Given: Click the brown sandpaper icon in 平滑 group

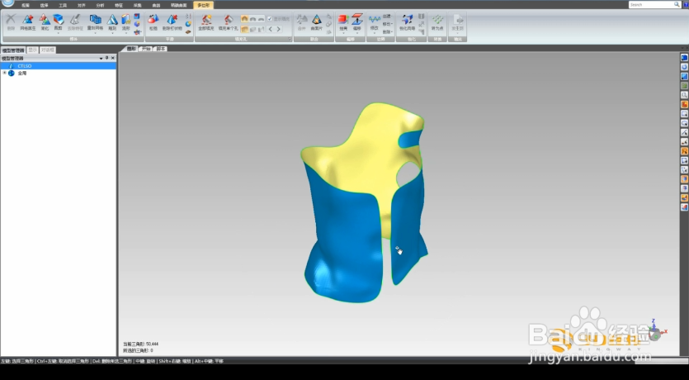Looking at the screenshot, I should [188, 31].
